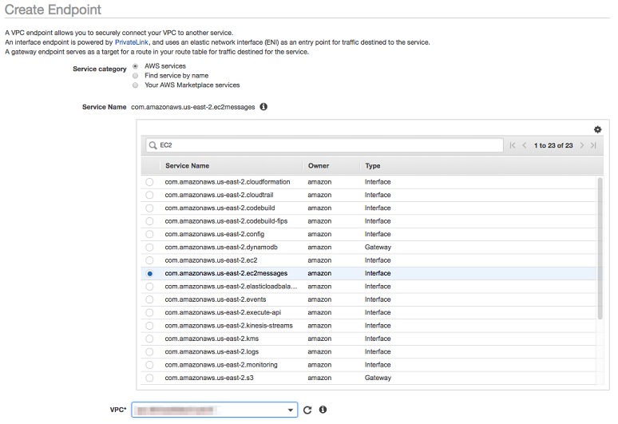This screenshot has height=424, width=618.
Task: Pick the kinesis-streams service radio
Action: pos(149,326)
